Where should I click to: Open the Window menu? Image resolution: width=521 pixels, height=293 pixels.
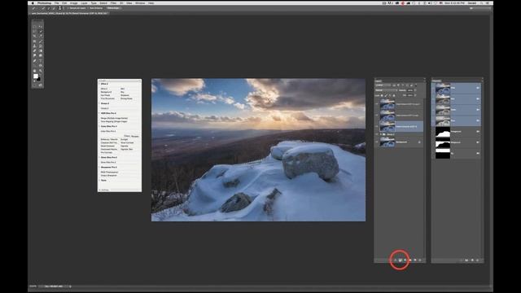140,3
